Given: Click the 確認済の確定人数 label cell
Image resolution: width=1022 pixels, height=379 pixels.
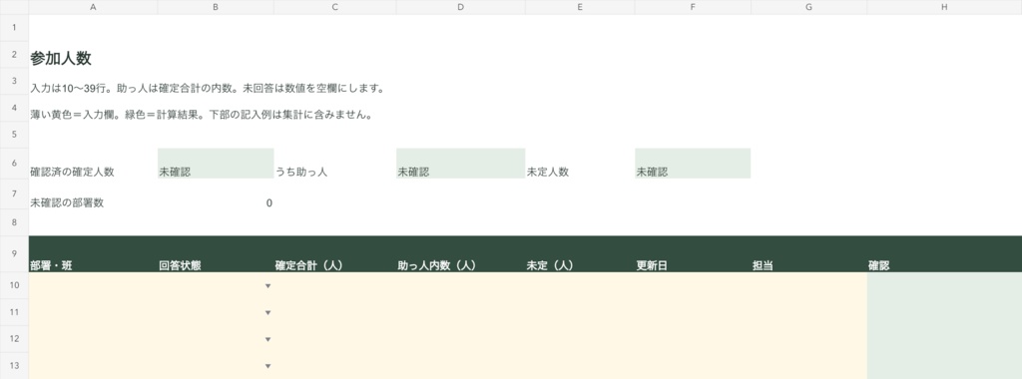Looking at the screenshot, I should coord(93,164).
